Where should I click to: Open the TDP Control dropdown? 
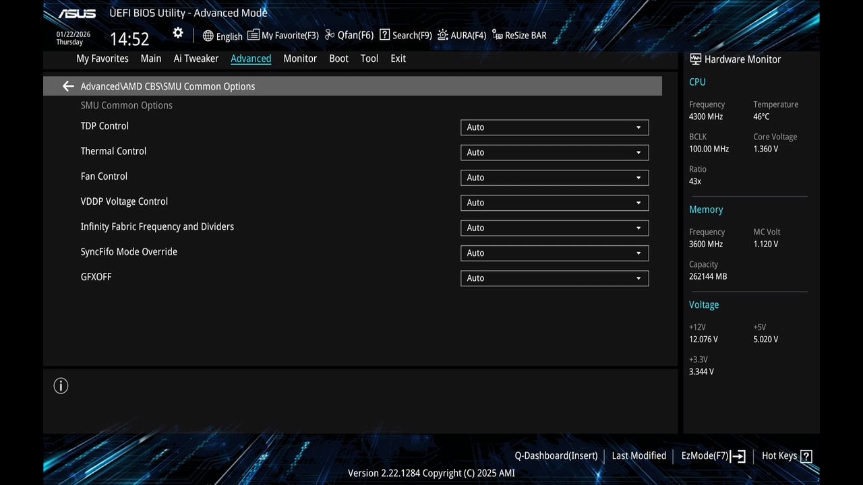[554, 127]
